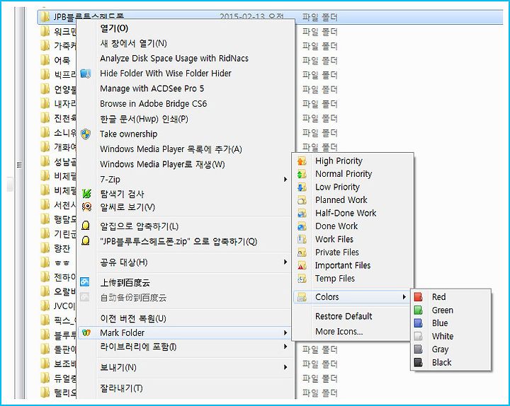Choose 잘라내기(T) from the context menu
The image size is (510, 406).
pos(121,388)
